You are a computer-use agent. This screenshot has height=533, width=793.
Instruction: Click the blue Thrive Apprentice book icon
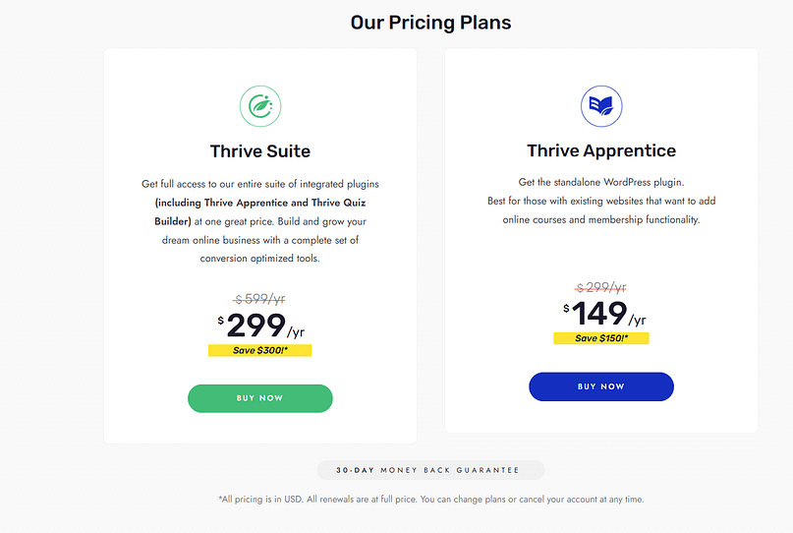(x=601, y=106)
